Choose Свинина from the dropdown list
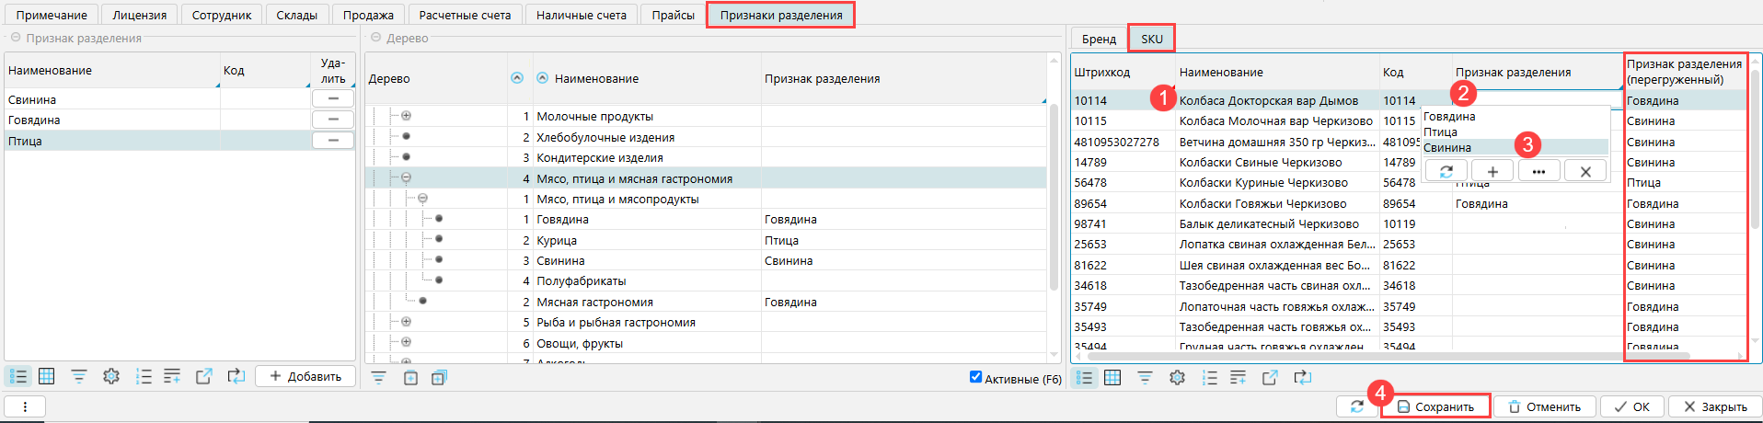Viewport: 1763px width, 423px height. [1447, 148]
